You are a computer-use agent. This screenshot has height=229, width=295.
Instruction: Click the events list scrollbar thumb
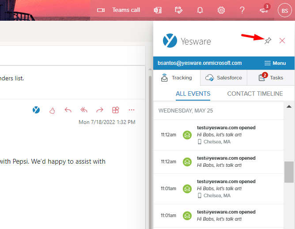289,172
